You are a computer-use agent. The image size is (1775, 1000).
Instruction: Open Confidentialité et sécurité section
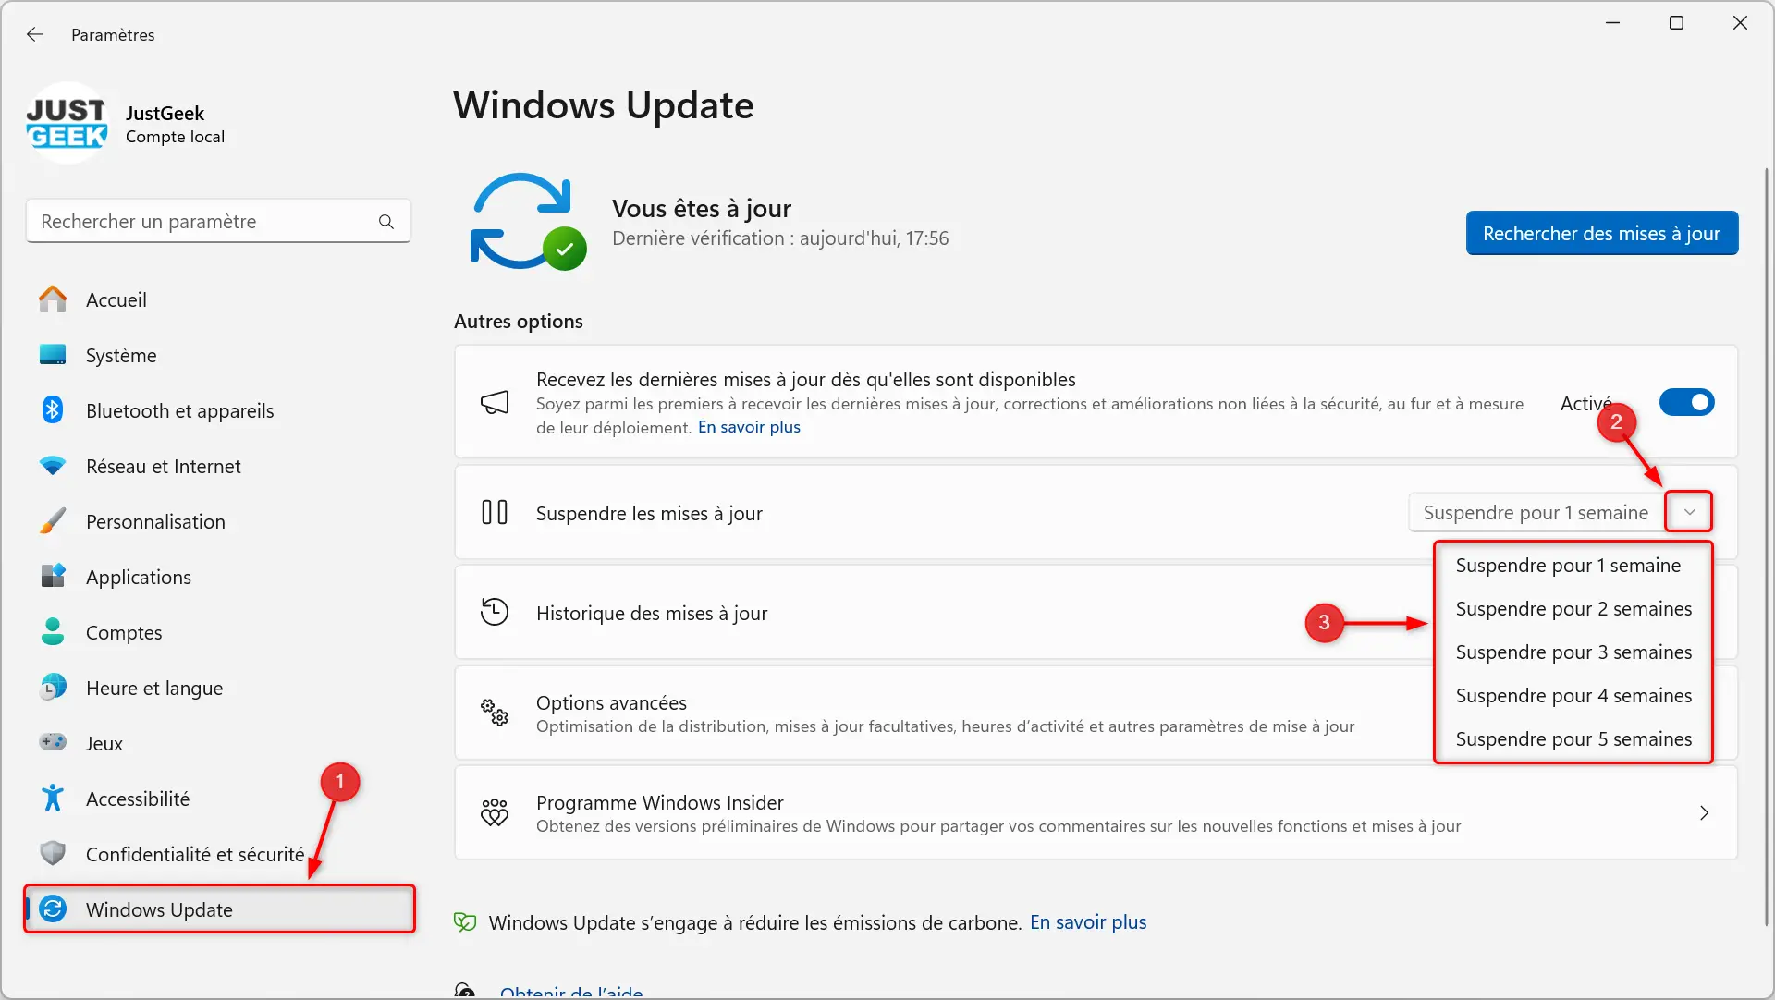tap(218, 854)
